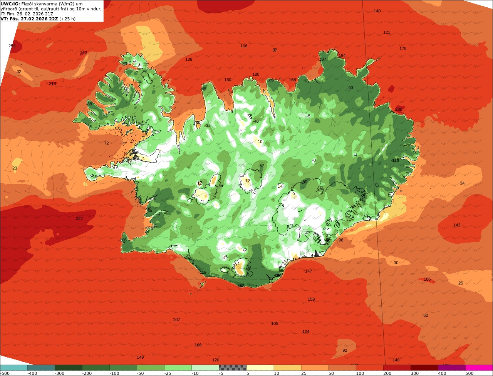Click the flux value -93 on the map
493x376 pixels.
coord(350,88)
